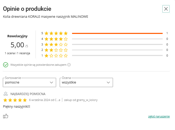The height and width of the screenshot is (130, 175).
Task: Close the product reviews dialog
Action: [x=166, y=9]
